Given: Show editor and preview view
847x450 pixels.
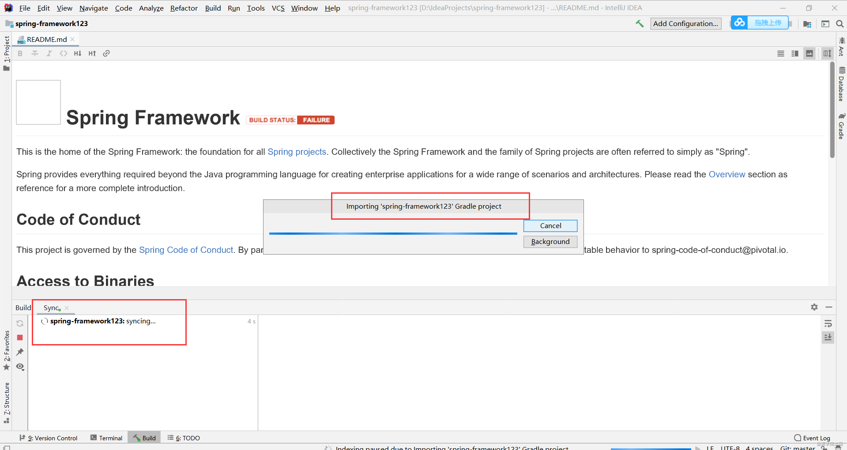Looking at the screenshot, I should (795, 53).
